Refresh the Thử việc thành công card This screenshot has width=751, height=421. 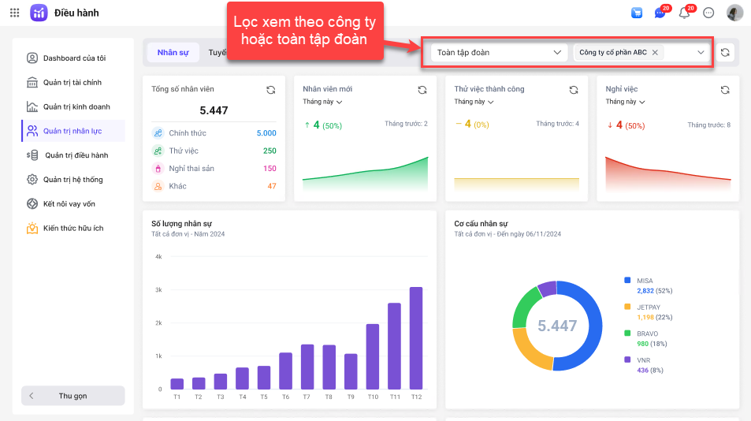[574, 90]
